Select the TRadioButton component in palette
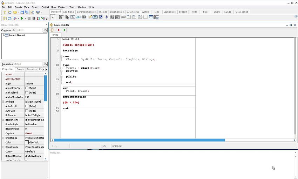This screenshot has width=298, height=179. [106, 17]
